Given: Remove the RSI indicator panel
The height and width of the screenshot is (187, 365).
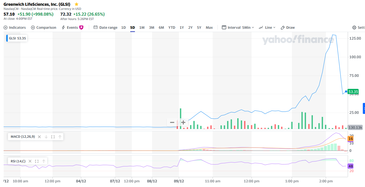Looking at the screenshot, I should click(30, 161).
